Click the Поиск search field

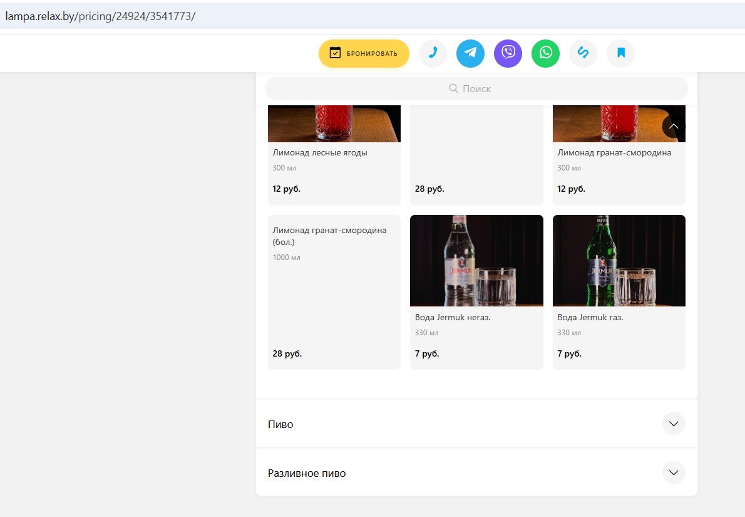point(476,88)
